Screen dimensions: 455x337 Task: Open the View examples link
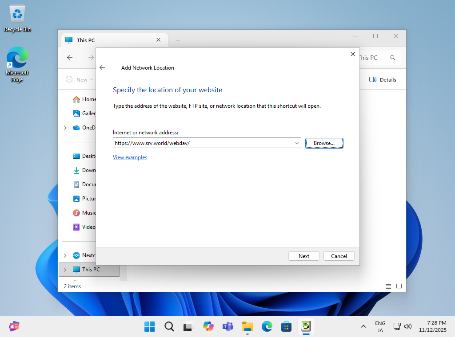[130, 157]
